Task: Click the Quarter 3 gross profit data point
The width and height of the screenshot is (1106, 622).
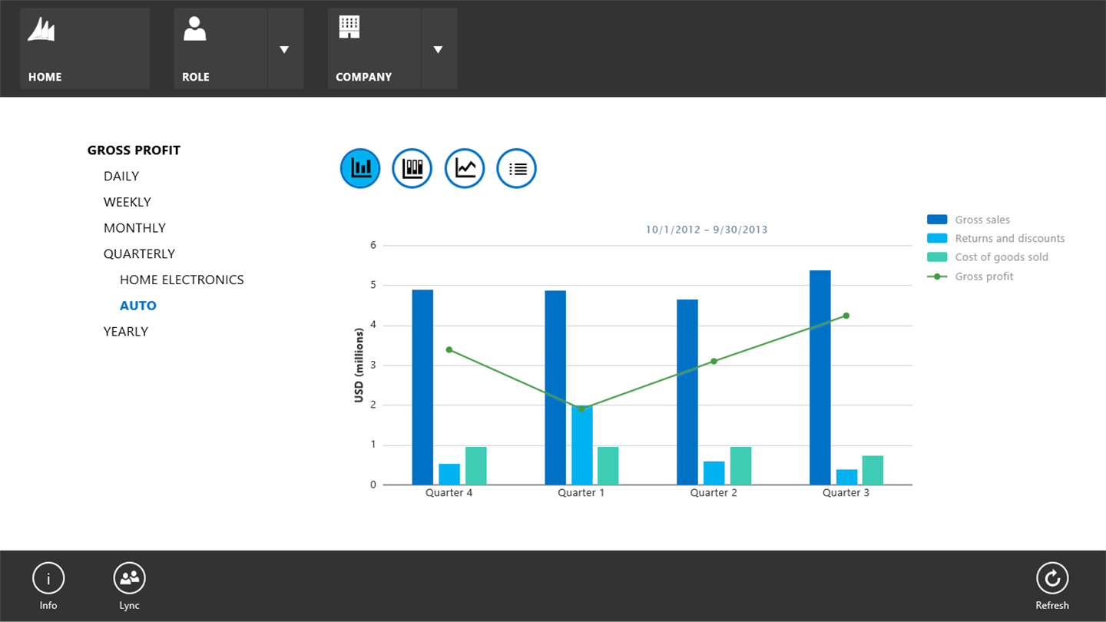Action: click(846, 316)
